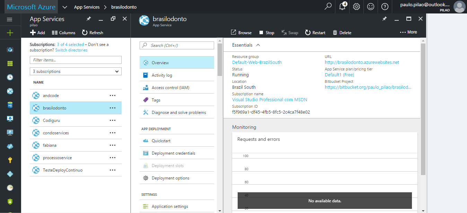Open the Recent clock icon in sidebar
This screenshot has width=467, height=213.
click(x=10, y=77)
